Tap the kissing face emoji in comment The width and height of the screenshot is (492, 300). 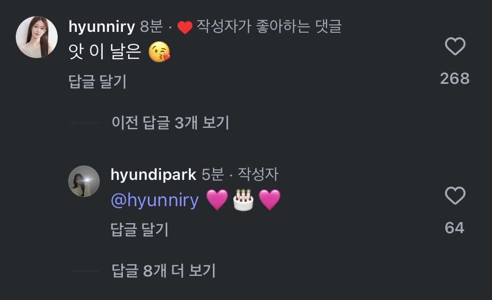point(159,52)
